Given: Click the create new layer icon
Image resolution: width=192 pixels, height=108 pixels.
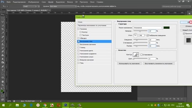Looking at the screenshot, I should pyautogui.click(x=178, y=99).
